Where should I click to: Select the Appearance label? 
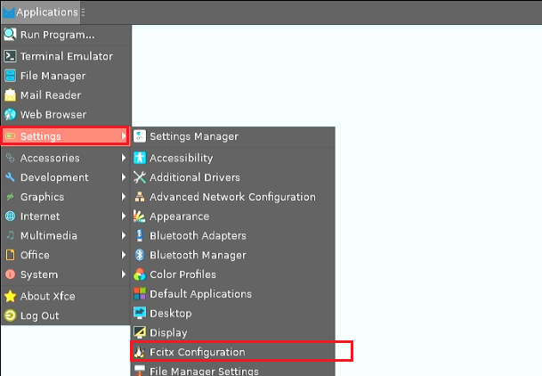180,217
